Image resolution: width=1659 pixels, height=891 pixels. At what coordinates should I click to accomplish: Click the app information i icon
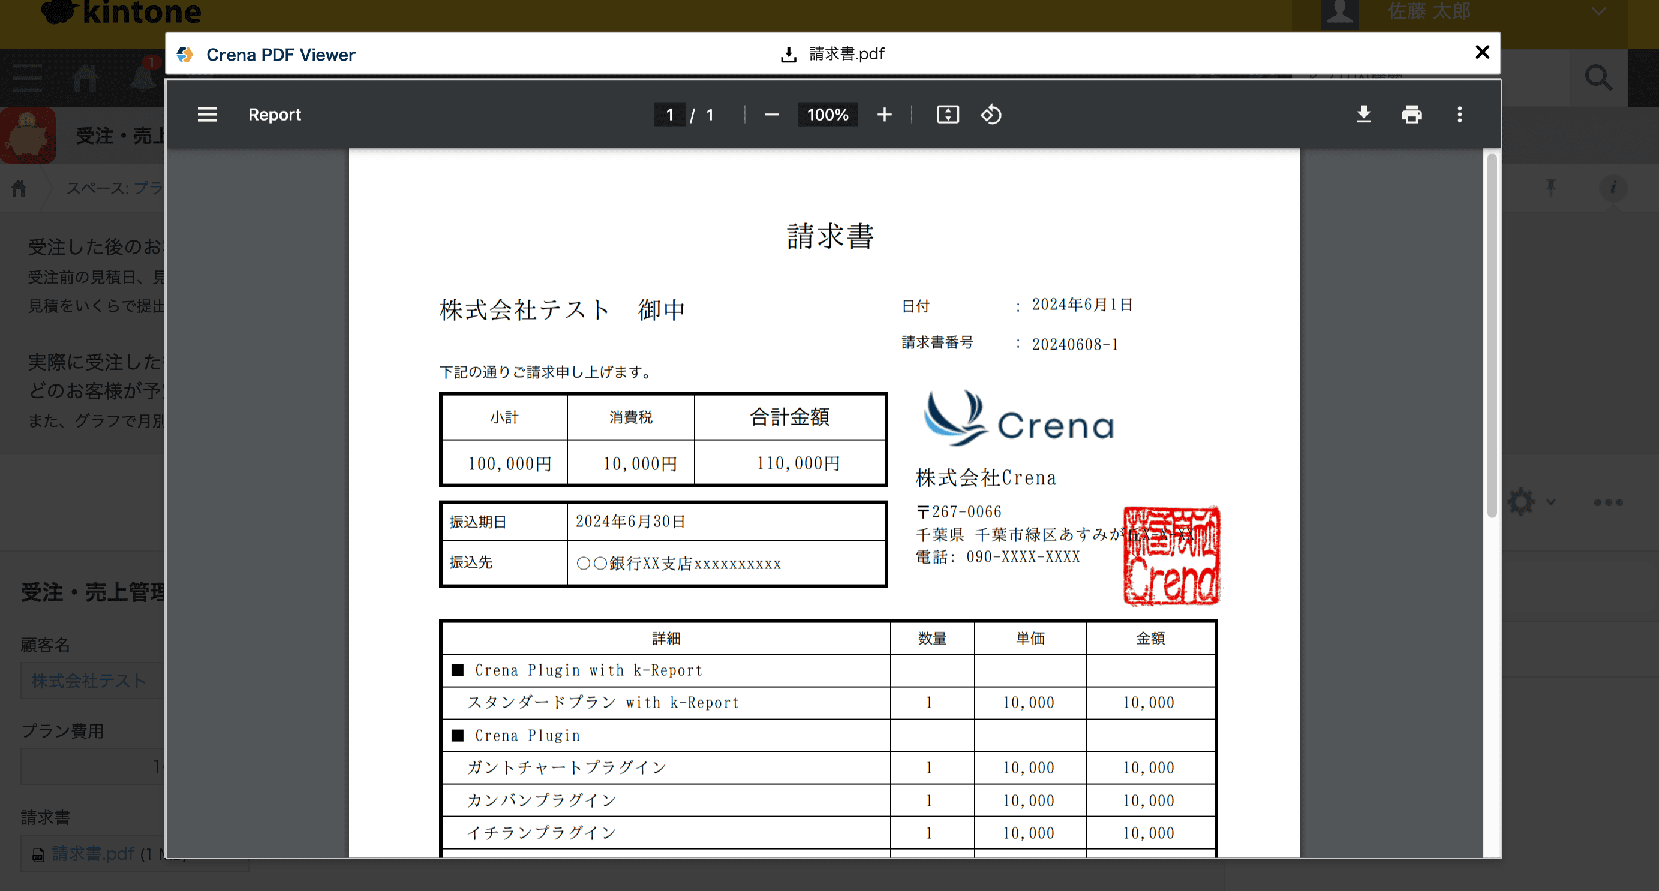(1613, 188)
